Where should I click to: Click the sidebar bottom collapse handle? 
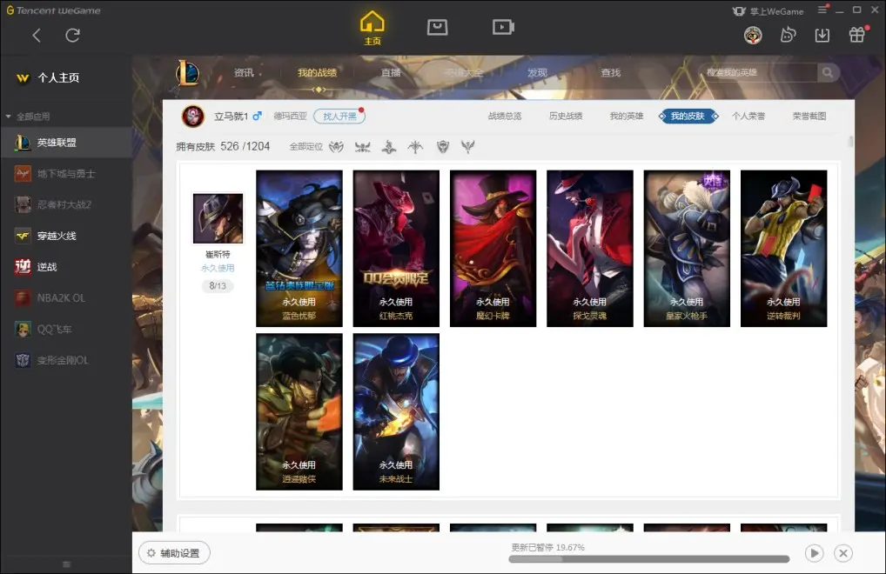(66, 564)
